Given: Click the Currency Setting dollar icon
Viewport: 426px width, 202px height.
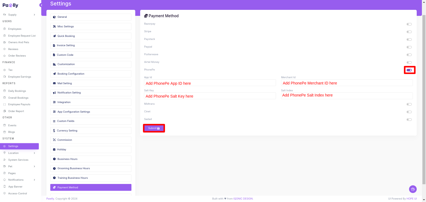Looking at the screenshot, I should (54, 131).
